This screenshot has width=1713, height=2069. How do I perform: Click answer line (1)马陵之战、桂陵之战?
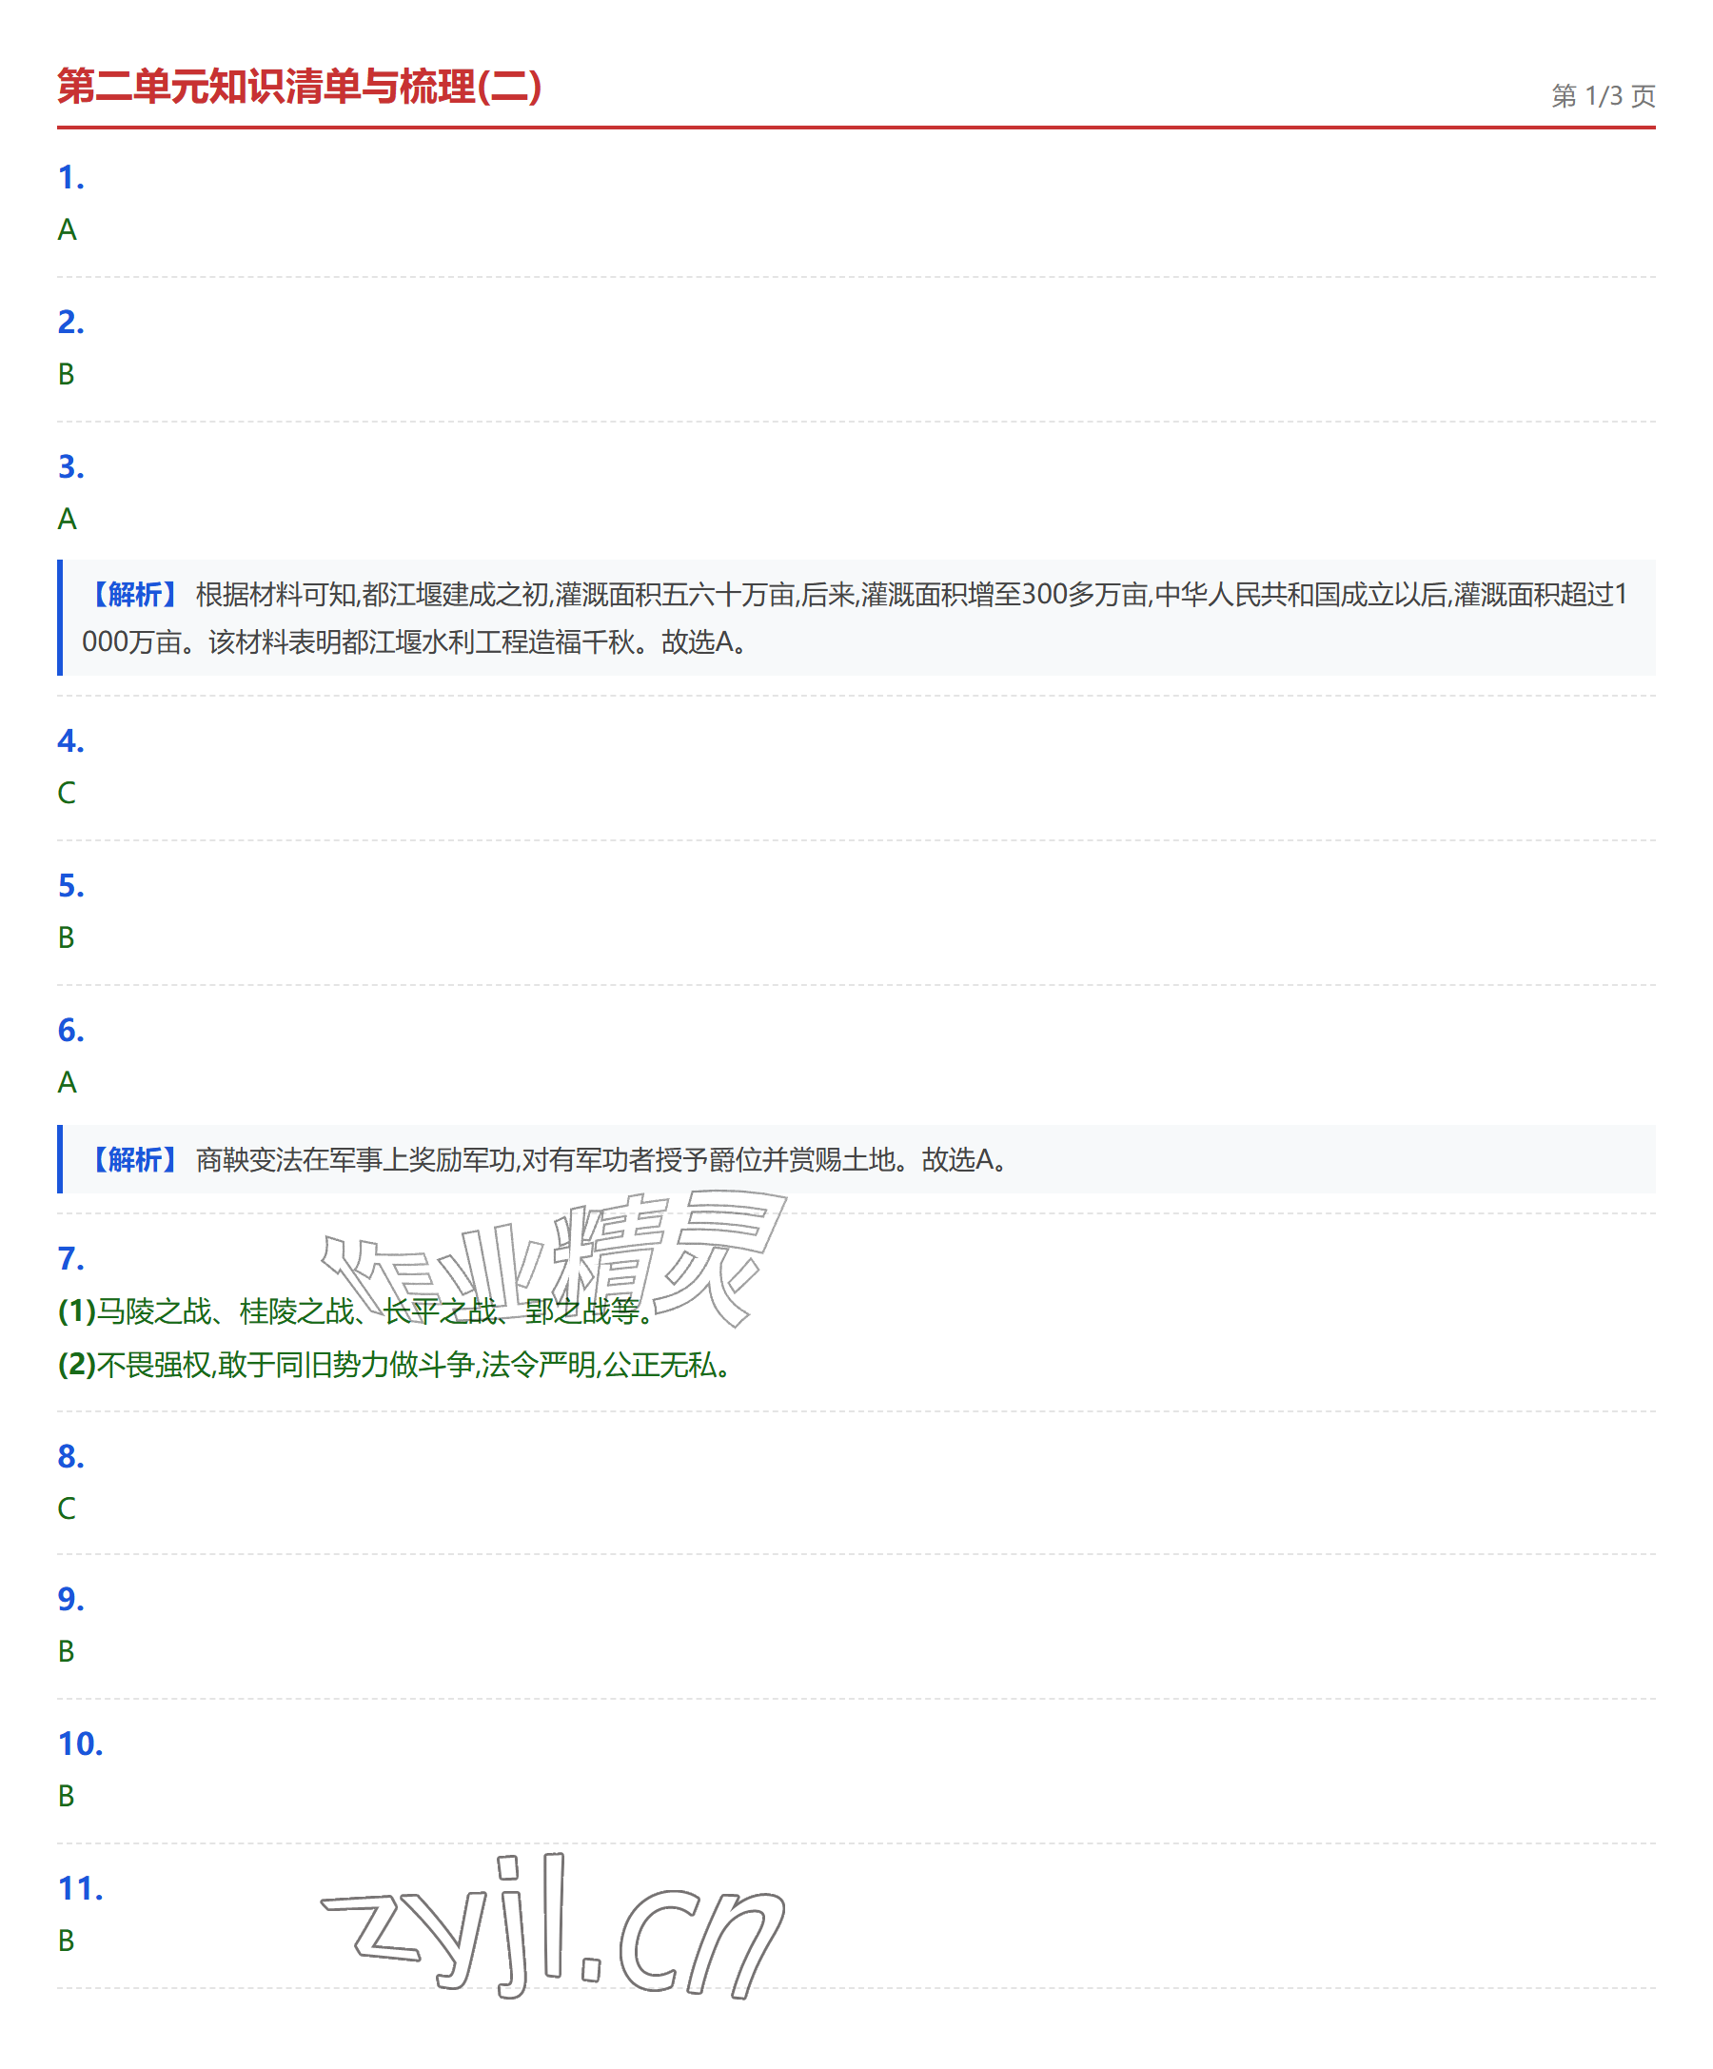pos(357,1311)
